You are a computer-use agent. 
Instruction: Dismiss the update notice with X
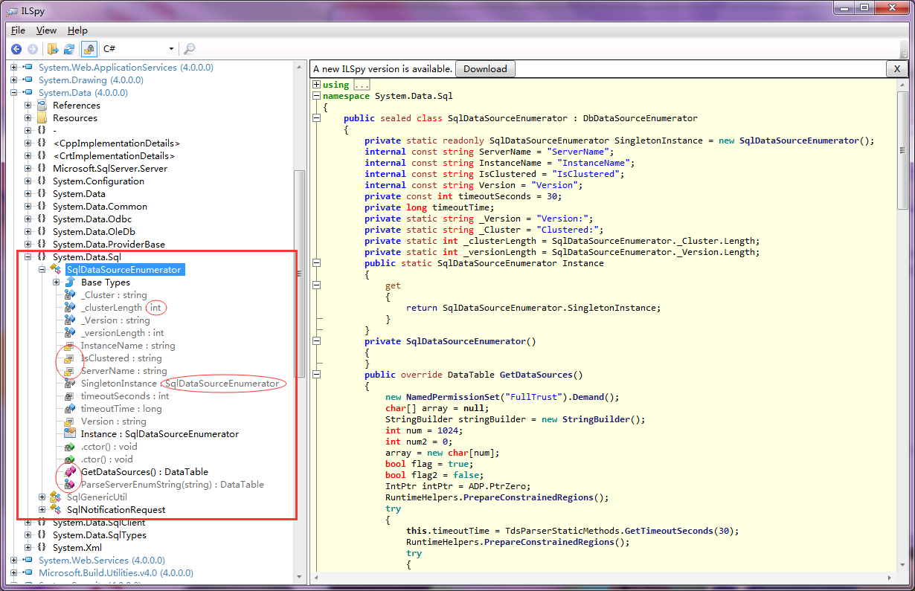click(x=896, y=69)
